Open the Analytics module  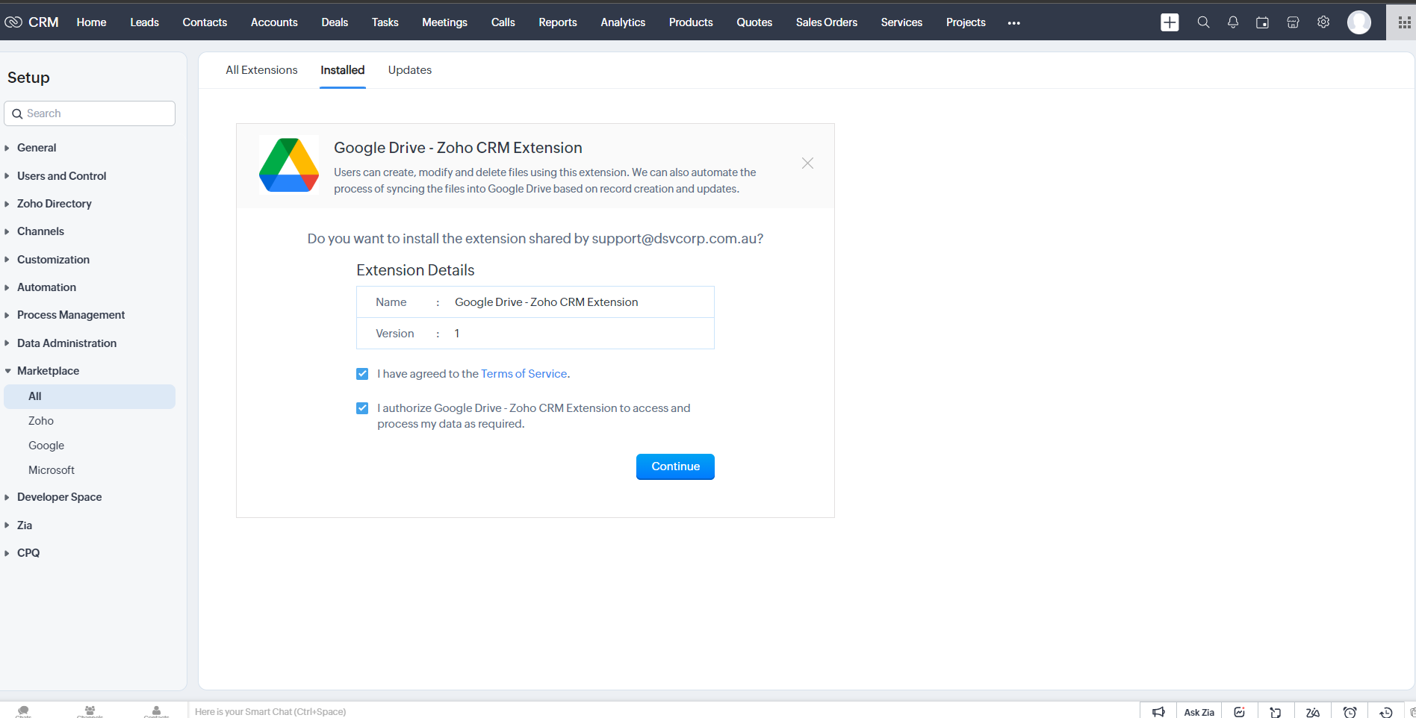623,22
